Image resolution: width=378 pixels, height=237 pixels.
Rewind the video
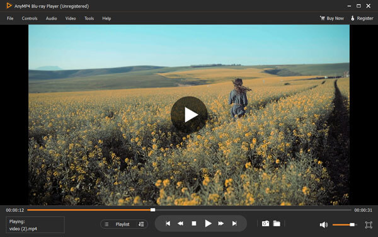(x=181, y=224)
